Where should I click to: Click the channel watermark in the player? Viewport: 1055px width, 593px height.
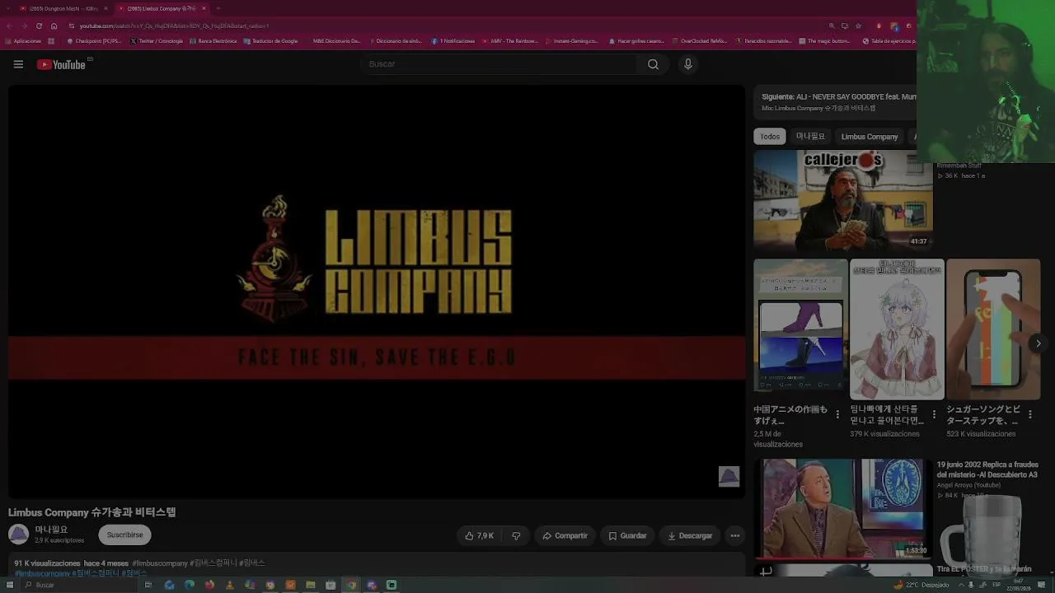pyautogui.click(x=729, y=477)
